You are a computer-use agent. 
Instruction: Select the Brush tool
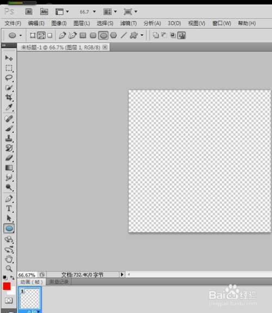point(9,128)
